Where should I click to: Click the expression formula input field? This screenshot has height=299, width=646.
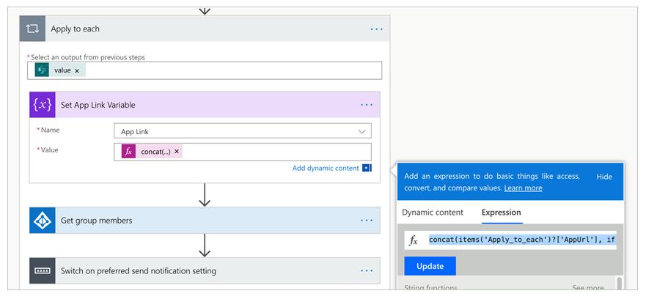coord(521,240)
